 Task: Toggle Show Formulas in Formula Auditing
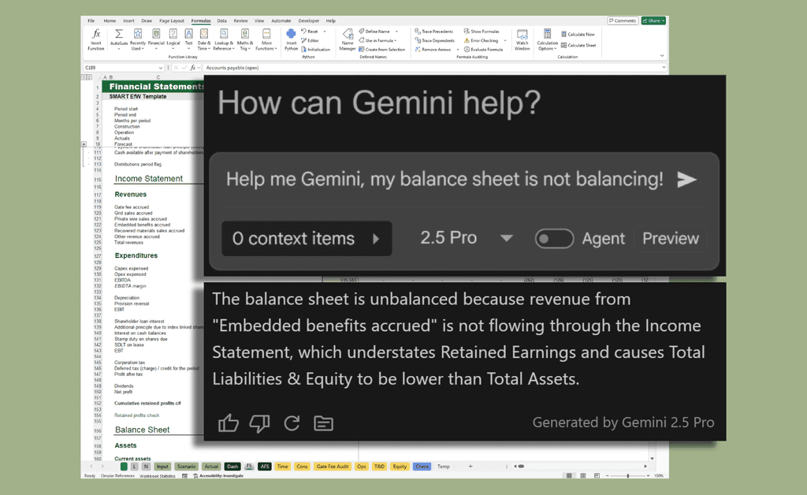click(481, 31)
